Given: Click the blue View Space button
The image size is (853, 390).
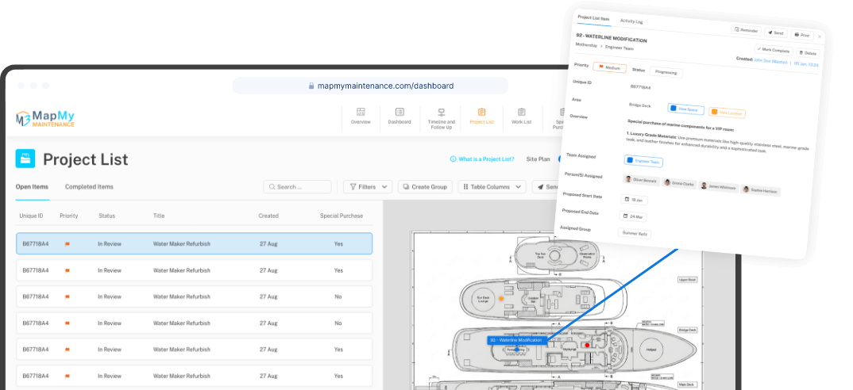Looking at the screenshot, I should coord(686,109).
